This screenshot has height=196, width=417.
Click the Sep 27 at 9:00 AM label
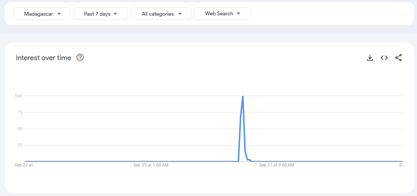click(276, 165)
